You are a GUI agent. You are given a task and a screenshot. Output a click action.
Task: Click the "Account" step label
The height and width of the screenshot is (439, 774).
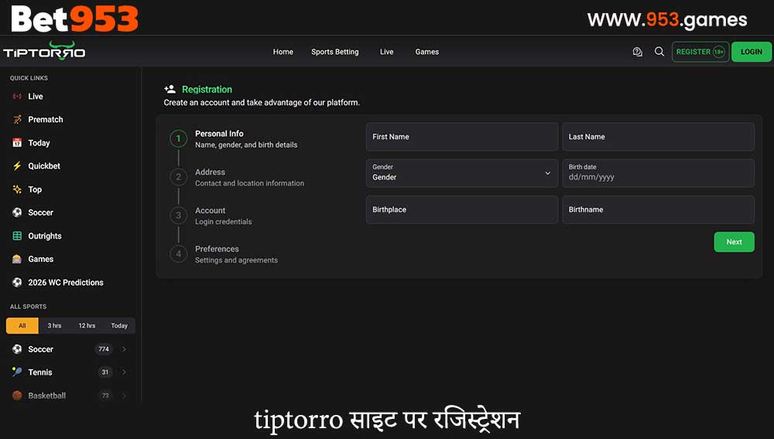point(211,211)
